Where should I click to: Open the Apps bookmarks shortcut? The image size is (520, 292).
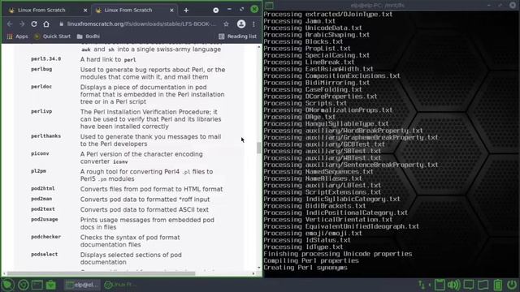[18, 36]
